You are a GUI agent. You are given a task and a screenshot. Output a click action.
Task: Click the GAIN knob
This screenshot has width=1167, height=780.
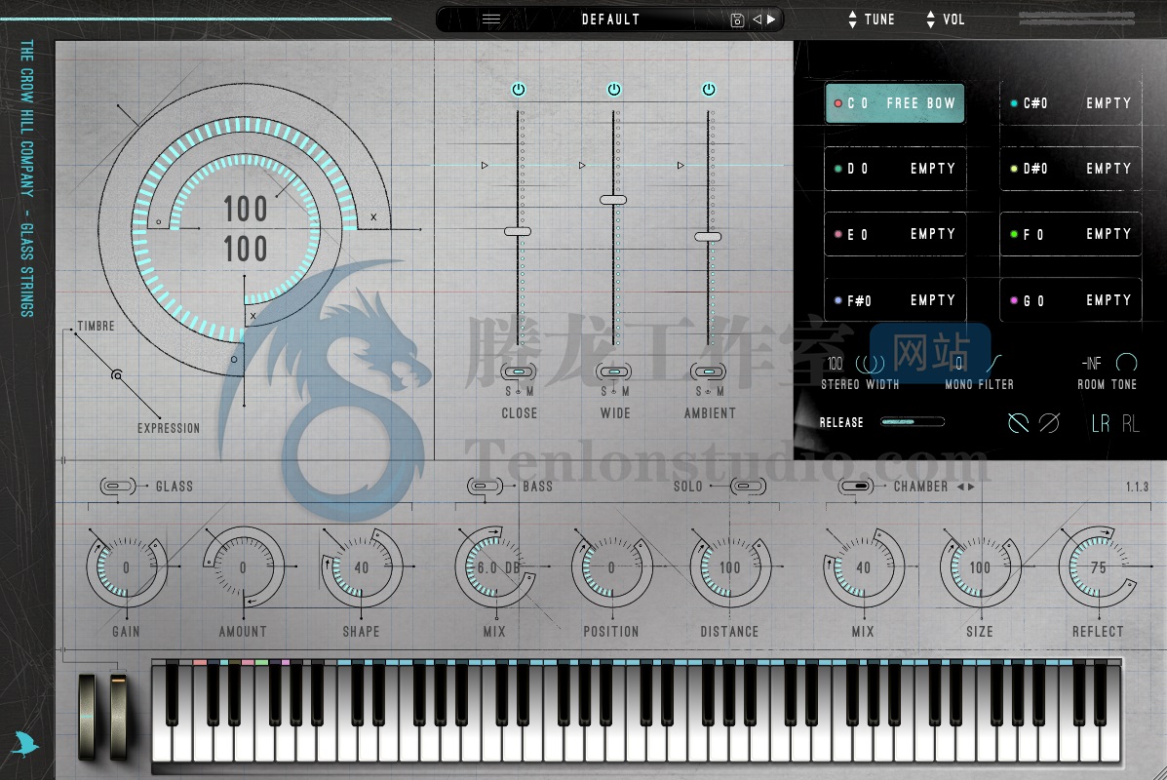[x=127, y=567]
